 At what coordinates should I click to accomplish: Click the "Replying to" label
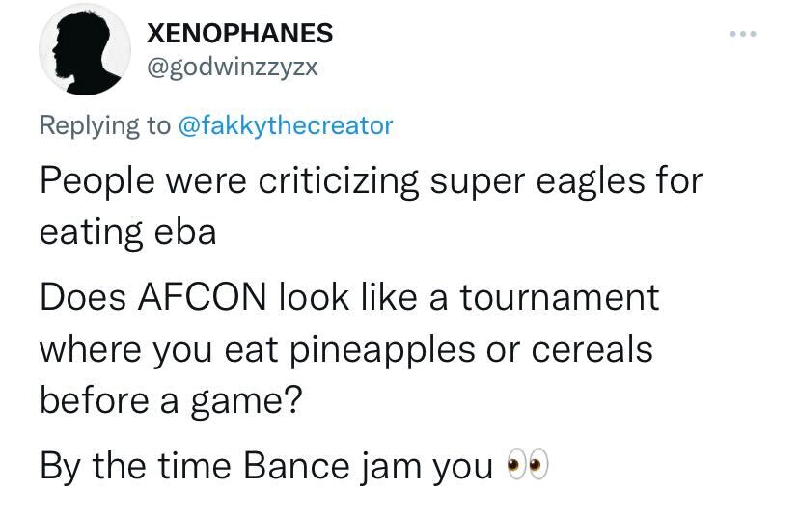coord(105,125)
